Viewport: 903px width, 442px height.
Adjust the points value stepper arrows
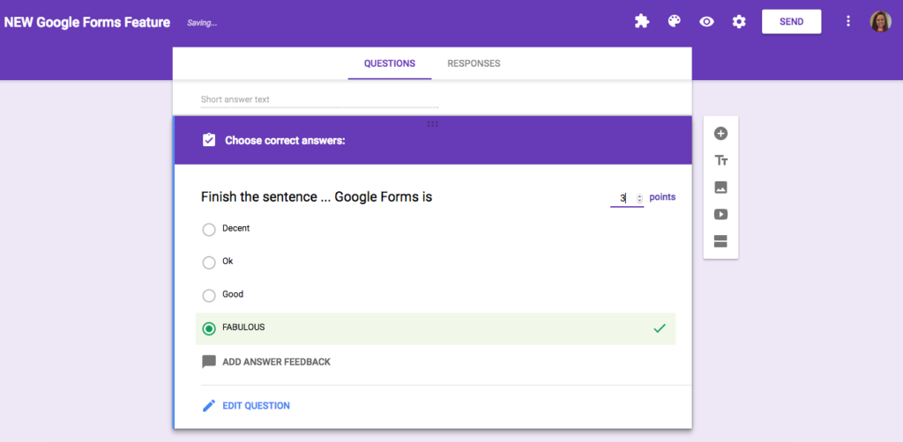(639, 198)
